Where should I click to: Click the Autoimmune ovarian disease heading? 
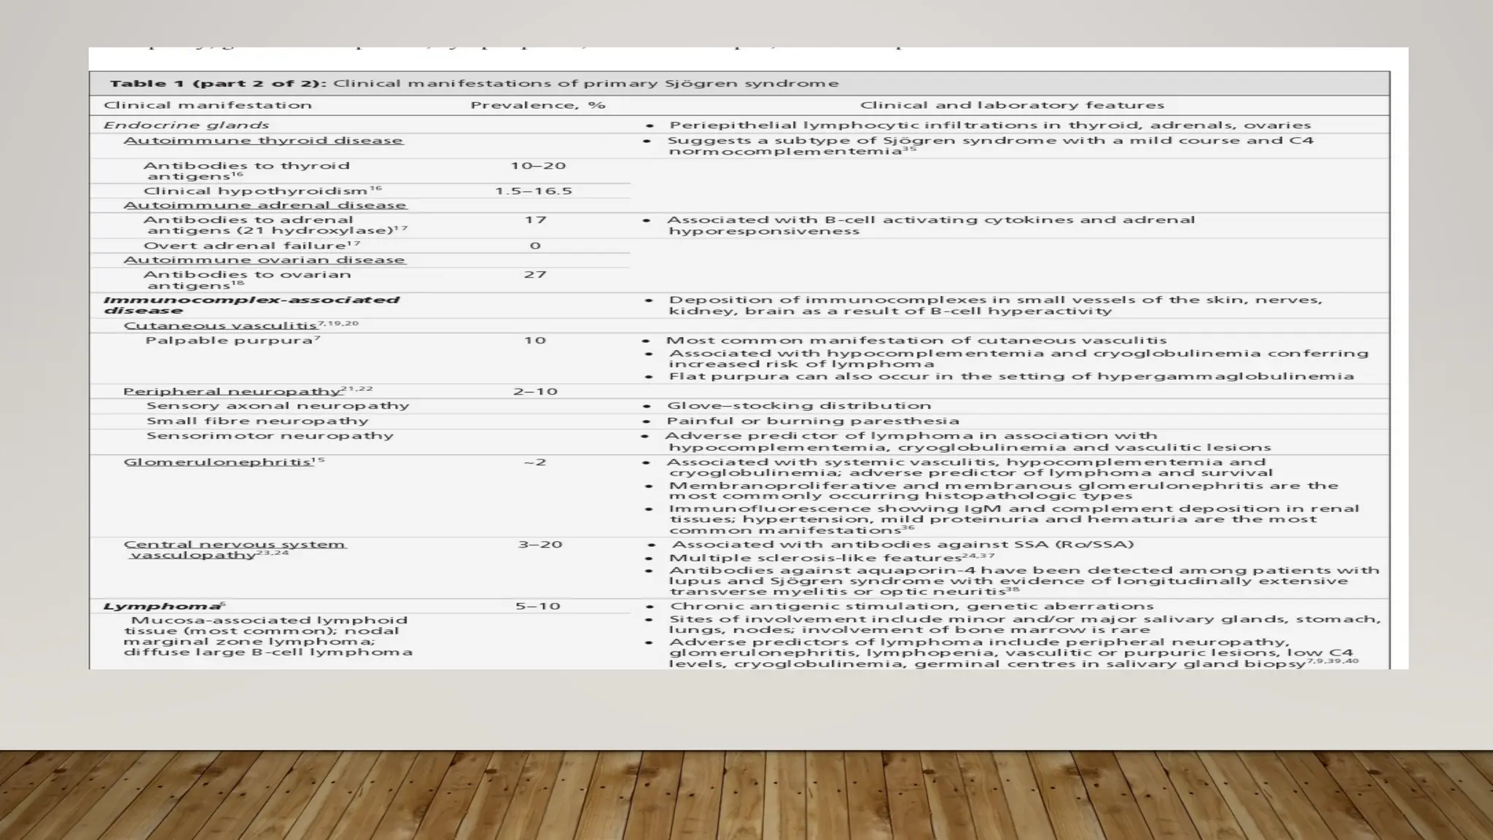point(264,260)
